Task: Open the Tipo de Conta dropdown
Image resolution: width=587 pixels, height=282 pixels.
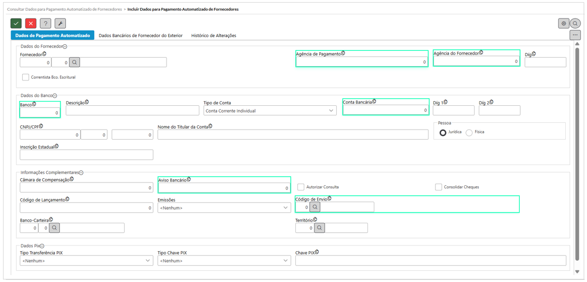Action: [x=269, y=111]
